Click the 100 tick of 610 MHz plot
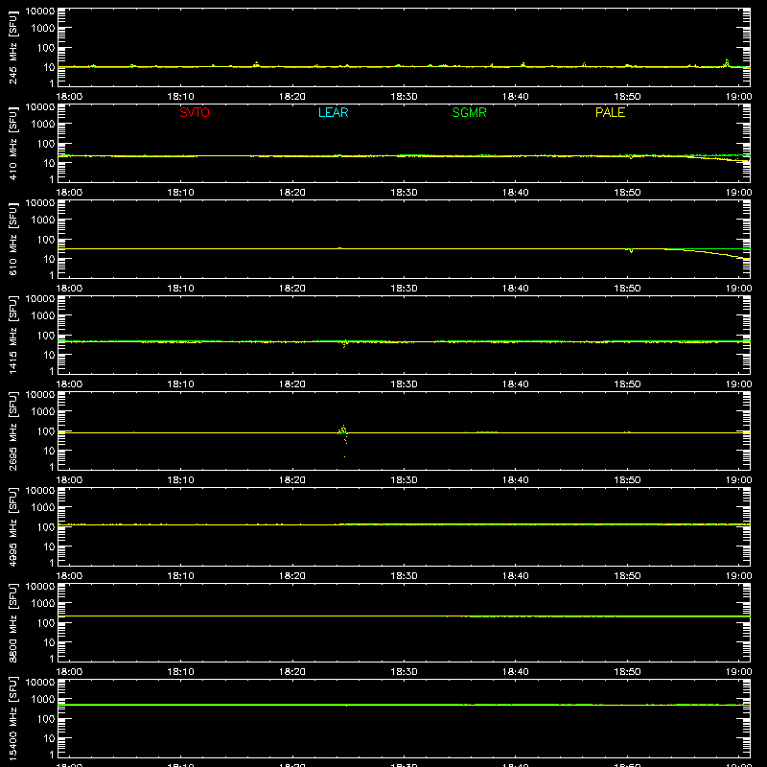Screen dimensions: 767x767 click(x=46, y=239)
